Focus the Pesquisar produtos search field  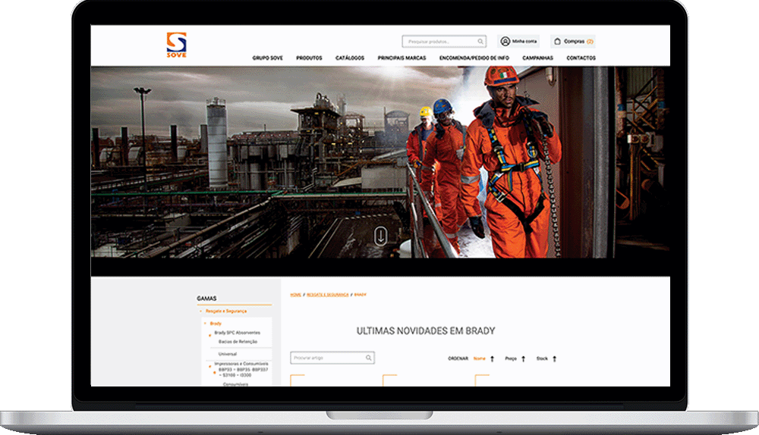[x=439, y=42]
